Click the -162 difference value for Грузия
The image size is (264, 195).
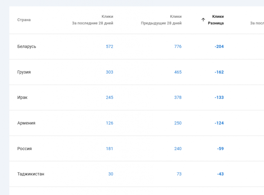(x=219, y=72)
